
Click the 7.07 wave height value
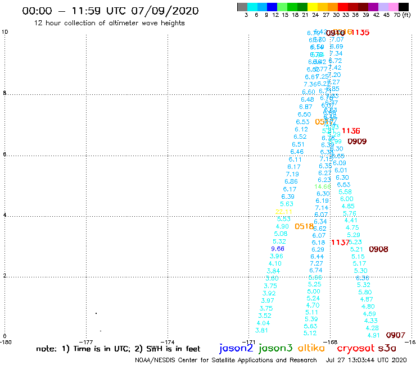click(337, 40)
